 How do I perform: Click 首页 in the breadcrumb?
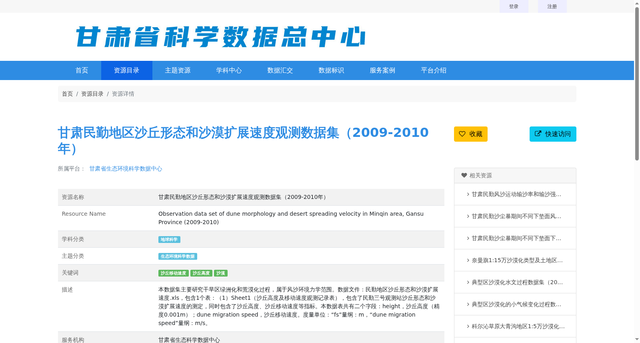pyautogui.click(x=67, y=94)
